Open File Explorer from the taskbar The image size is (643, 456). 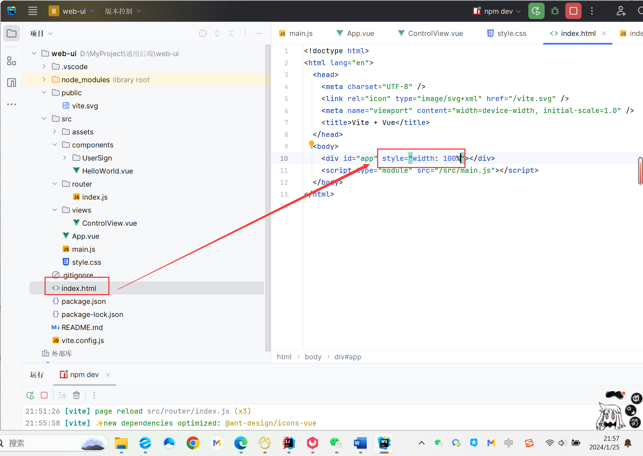pos(121,443)
